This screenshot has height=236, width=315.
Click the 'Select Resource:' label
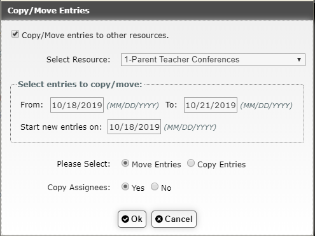(x=78, y=60)
